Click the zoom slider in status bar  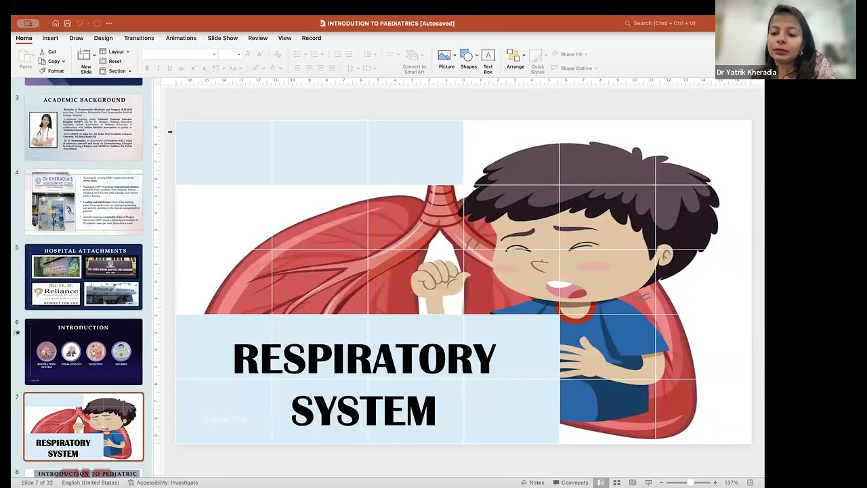point(688,483)
